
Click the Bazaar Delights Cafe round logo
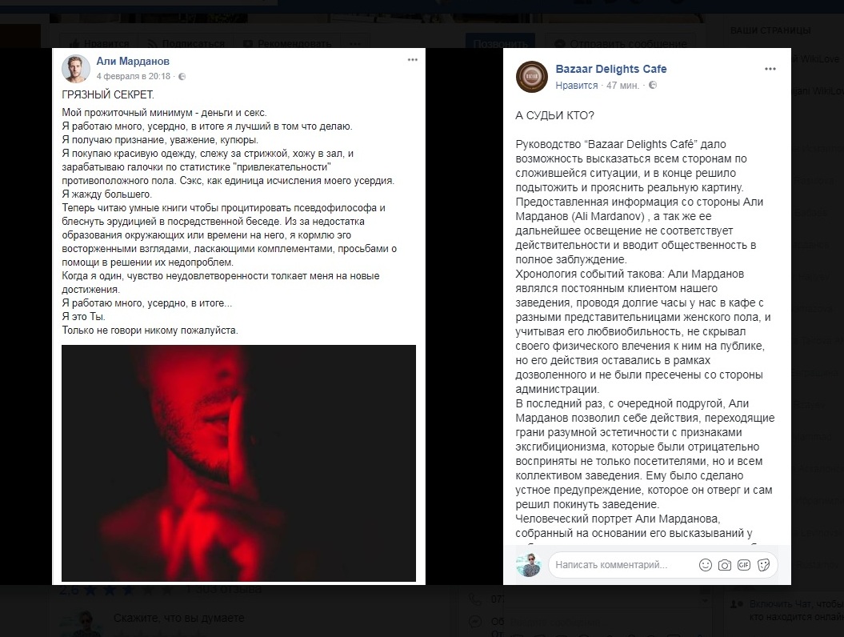pos(532,77)
